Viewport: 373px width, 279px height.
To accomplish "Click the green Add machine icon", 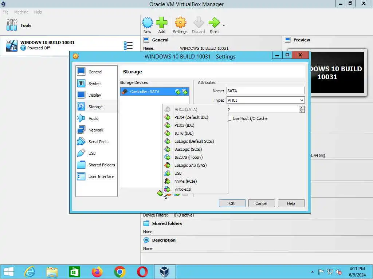I will point(161,23).
